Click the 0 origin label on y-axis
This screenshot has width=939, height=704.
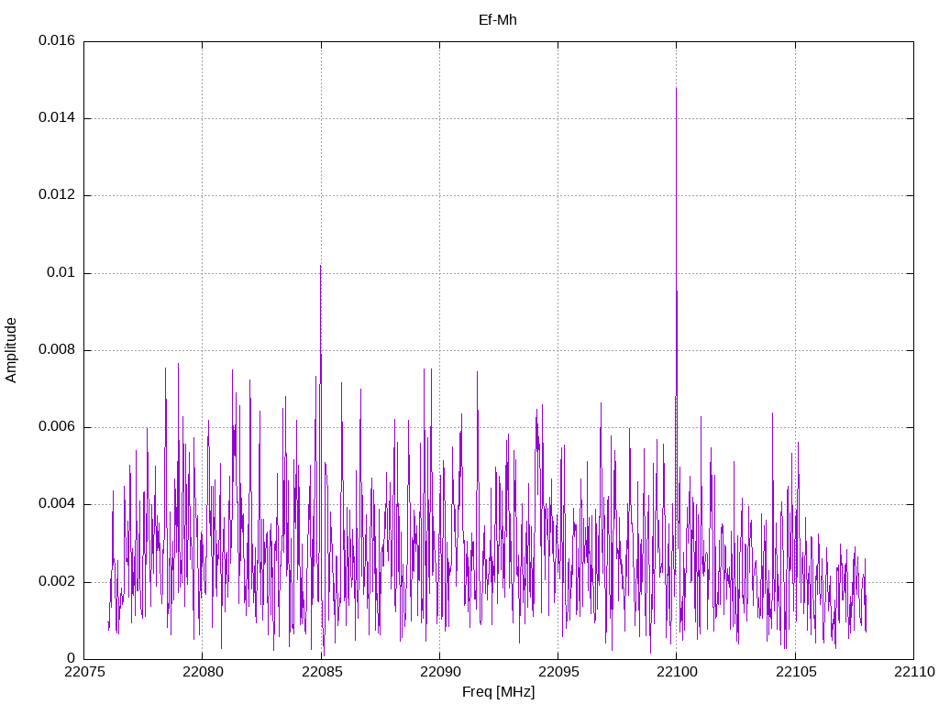[71, 659]
